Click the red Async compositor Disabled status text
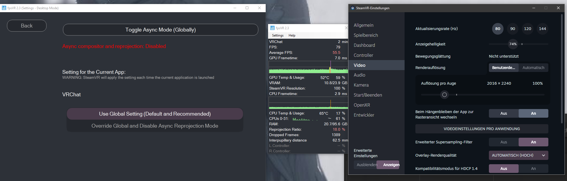 [x=114, y=46]
